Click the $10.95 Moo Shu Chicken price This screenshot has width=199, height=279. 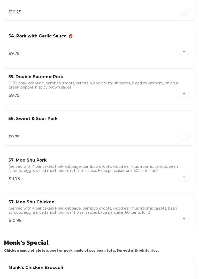(x=15, y=221)
